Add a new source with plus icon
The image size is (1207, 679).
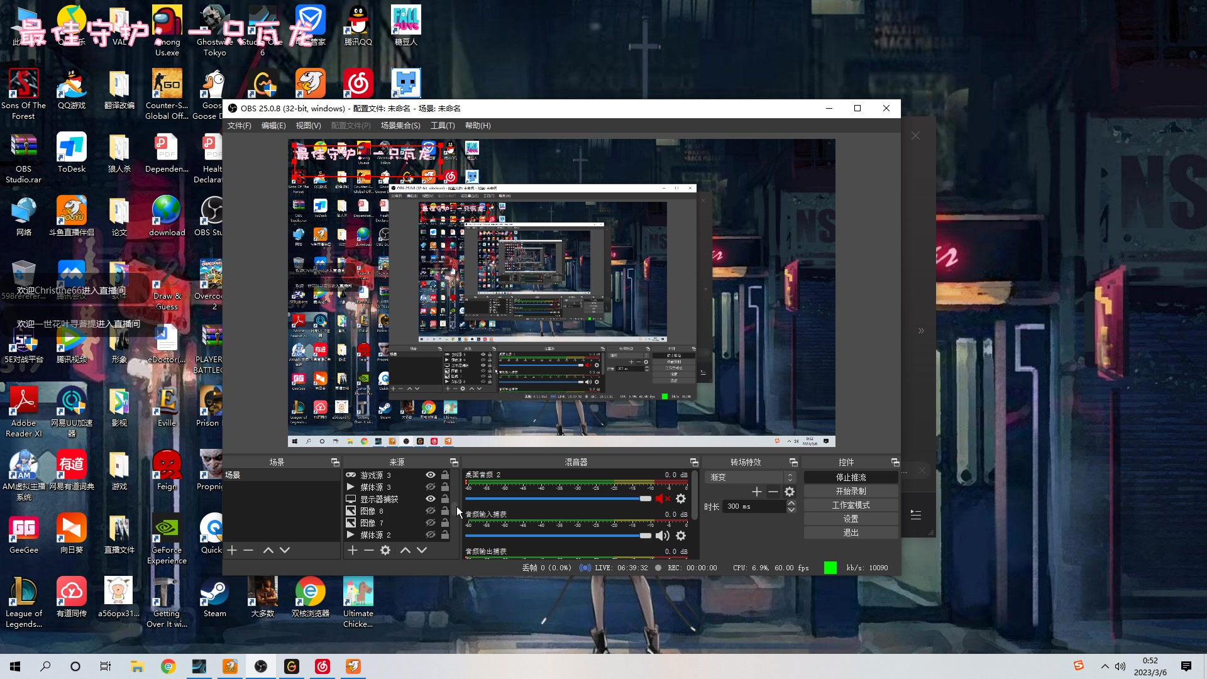click(353, 550)
